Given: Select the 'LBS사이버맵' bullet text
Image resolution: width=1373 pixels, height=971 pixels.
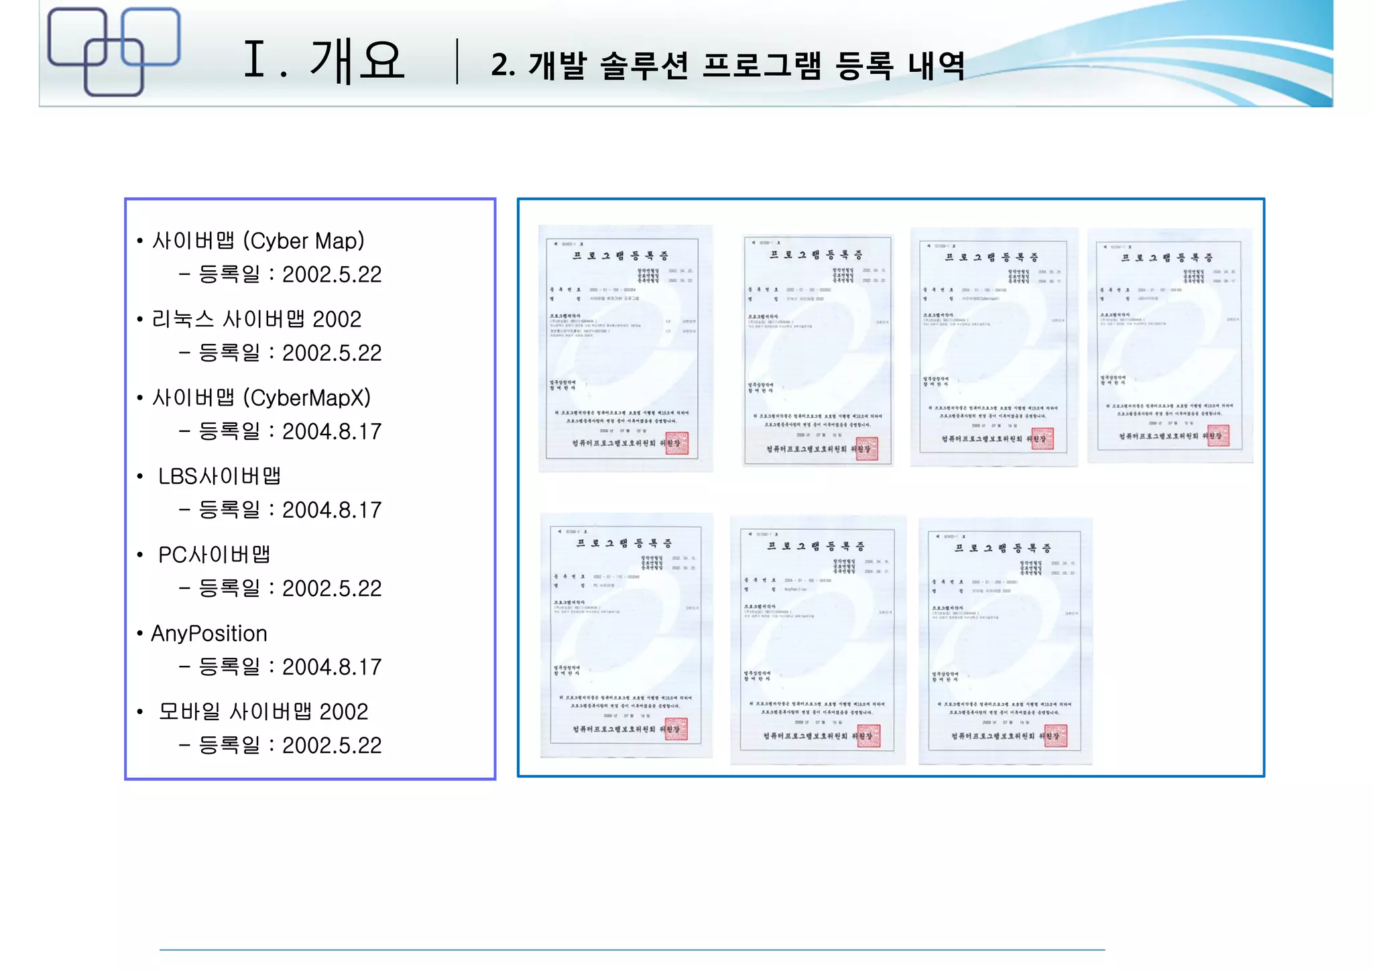Looking at the screenshot, I should coord(219,476).
